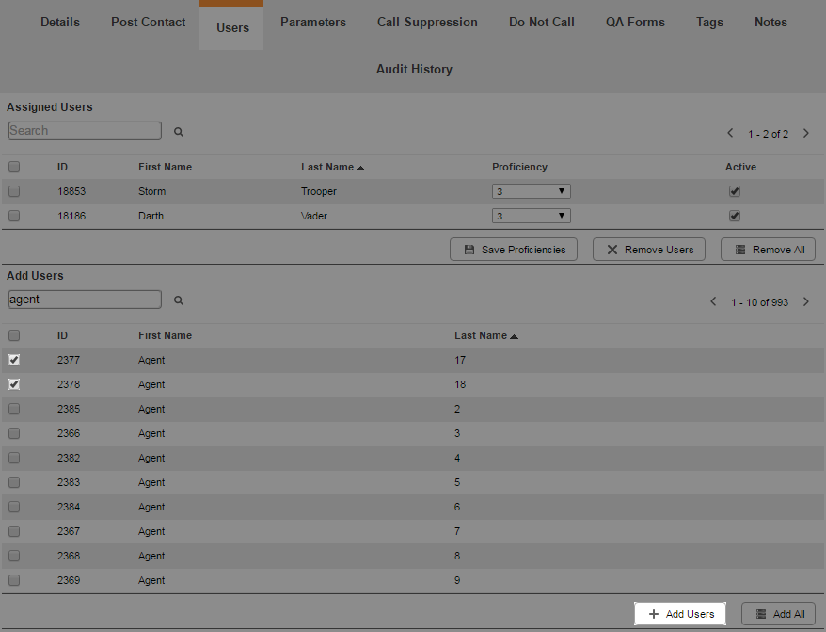View the Audit History tab

[414, 69]
